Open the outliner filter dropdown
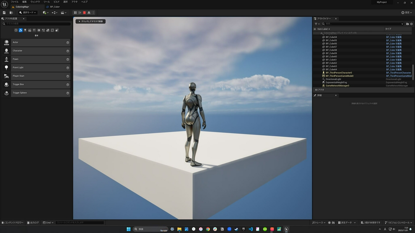 pyautogui.click(x=317, y=24)
